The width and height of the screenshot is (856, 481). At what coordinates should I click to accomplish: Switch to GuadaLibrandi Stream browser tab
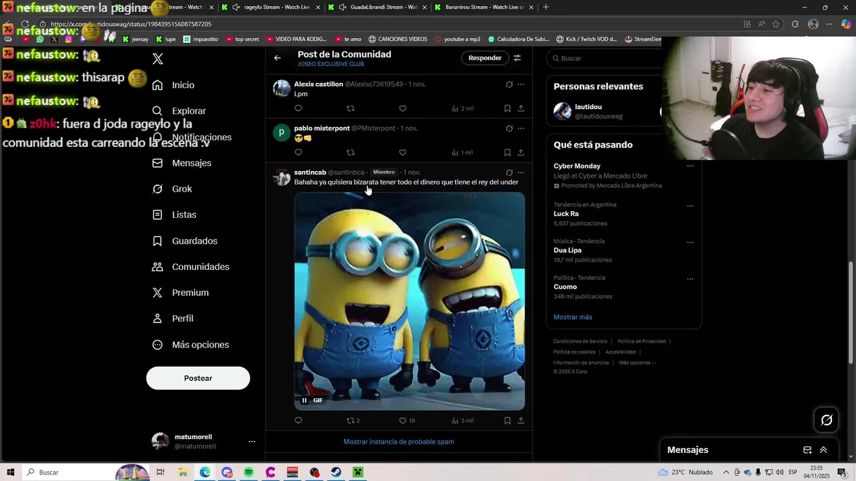(x=378, y=7)
